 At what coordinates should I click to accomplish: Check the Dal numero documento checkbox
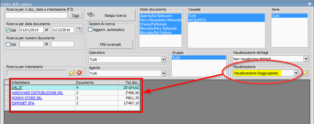[8, 44]
